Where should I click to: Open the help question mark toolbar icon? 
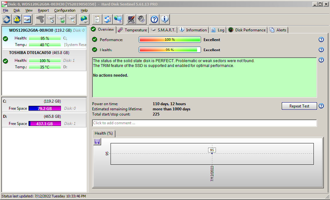pyautogui.click(x=154, y=19)
